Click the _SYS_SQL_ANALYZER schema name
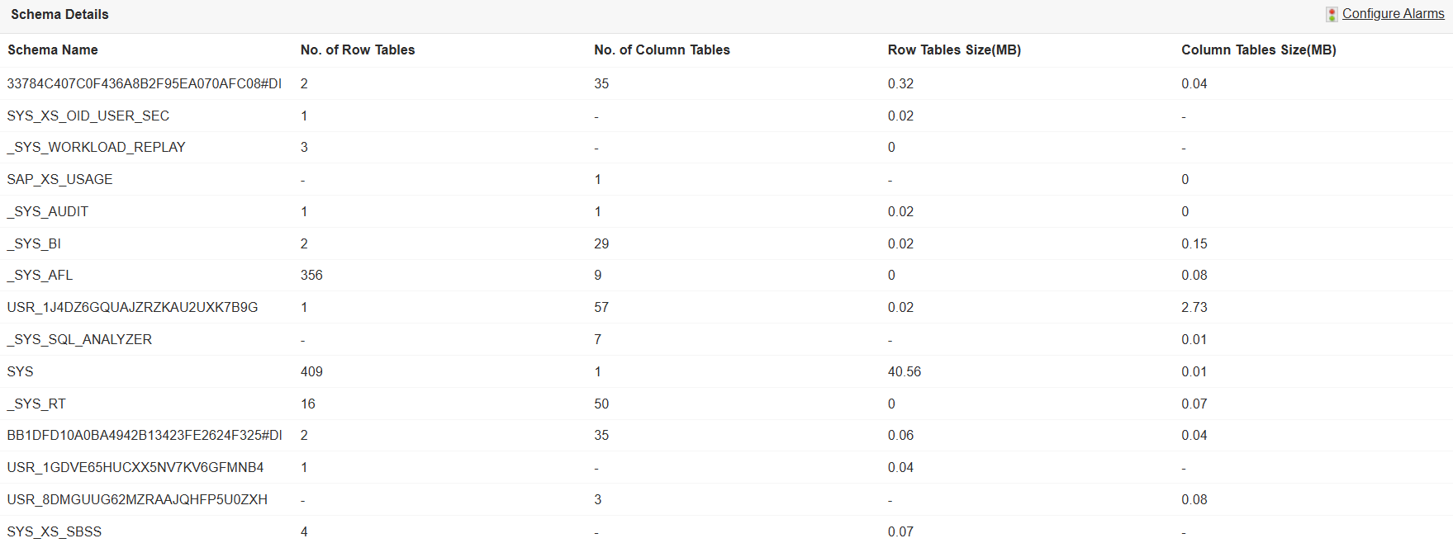 click(x=79, y=339)
